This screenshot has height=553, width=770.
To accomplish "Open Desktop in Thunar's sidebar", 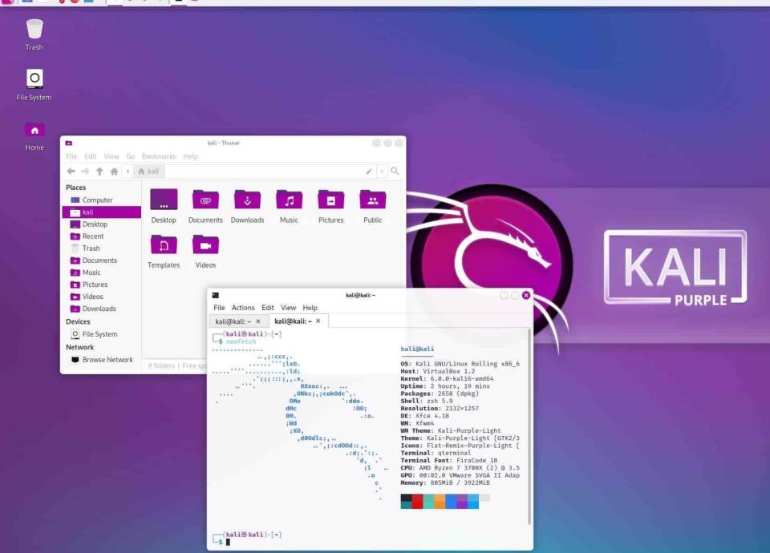I will tap(102, 224).
